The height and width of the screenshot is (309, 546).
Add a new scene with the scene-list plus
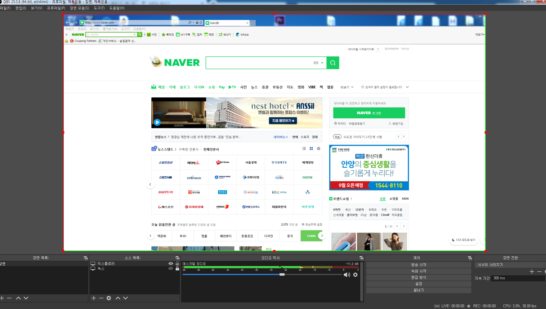pyautogui.click(x=2, y=298)
